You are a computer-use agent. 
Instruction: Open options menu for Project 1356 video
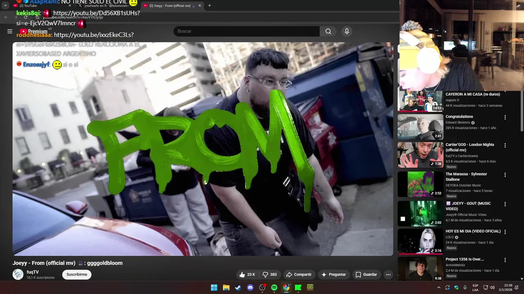coord(505,260)
